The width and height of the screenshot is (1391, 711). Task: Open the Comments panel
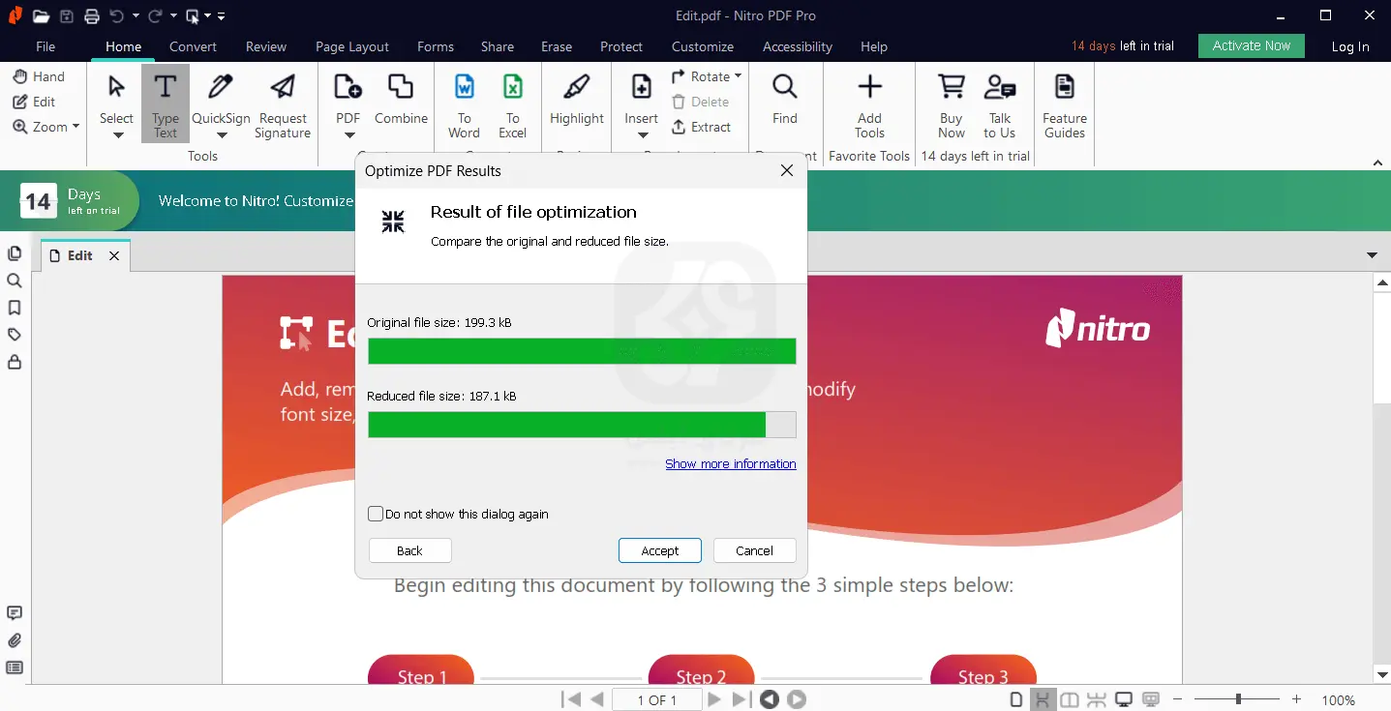[x=15, y=612]
